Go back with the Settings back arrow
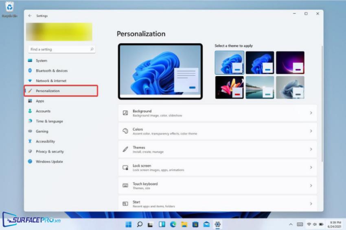This screenshot has height=230, width=346. pos(30,15)
